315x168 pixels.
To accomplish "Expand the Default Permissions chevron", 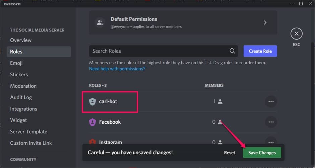I will (265, 23).
